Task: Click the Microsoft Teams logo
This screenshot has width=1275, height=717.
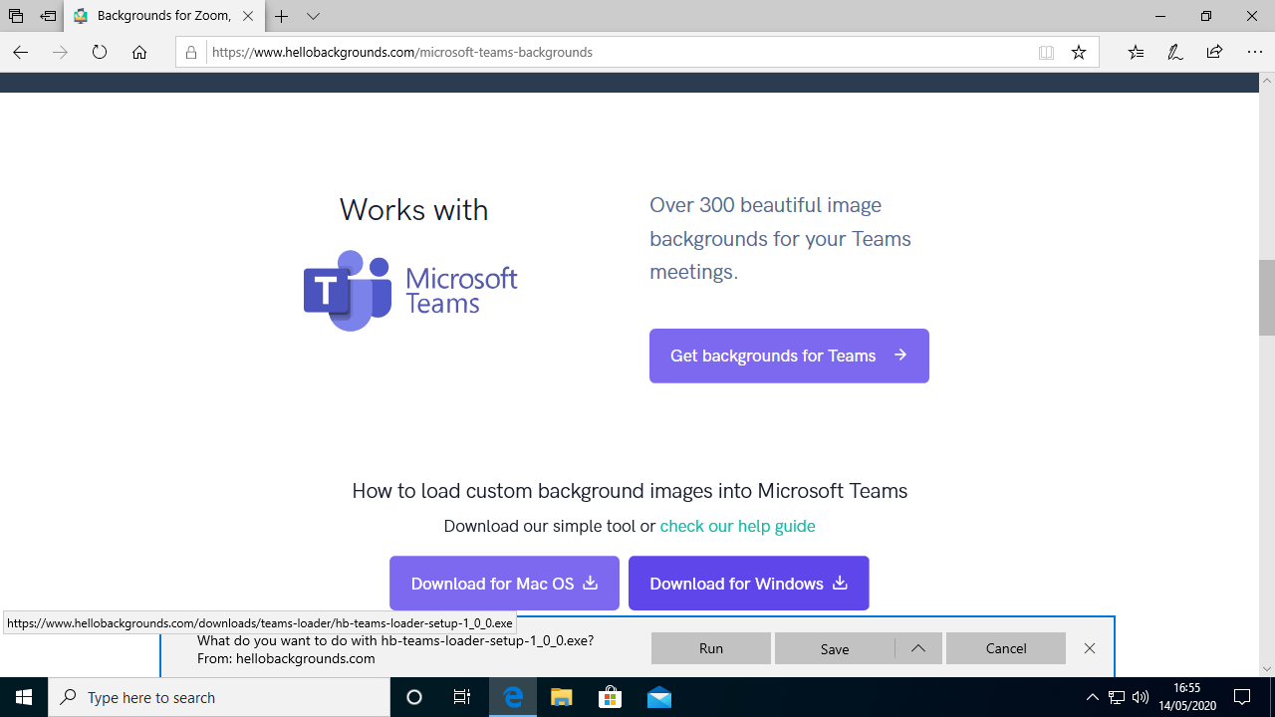Action: 410,290
